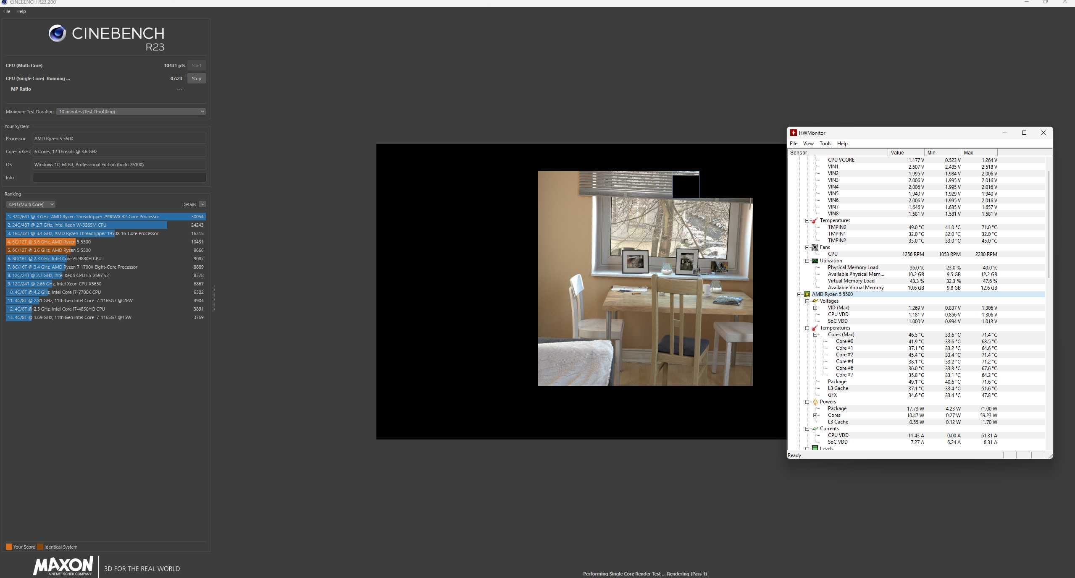This screenshot has width=1075, height=578.
Task: Open HWMonitor Tools menu
Action: pos(825,144)
